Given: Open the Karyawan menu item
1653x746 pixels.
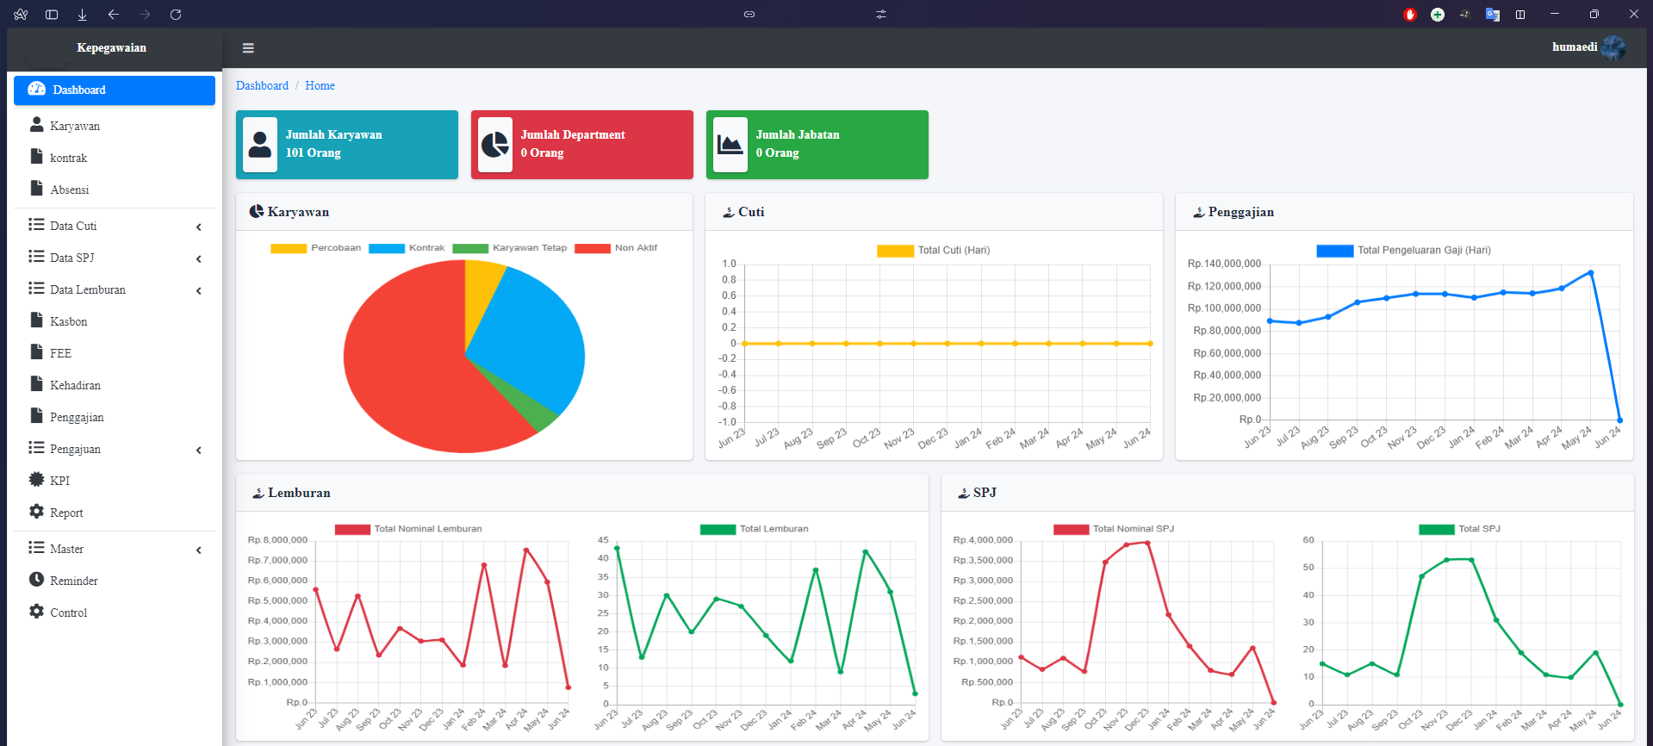Looking at the screenshot, I should pos(115,126).
